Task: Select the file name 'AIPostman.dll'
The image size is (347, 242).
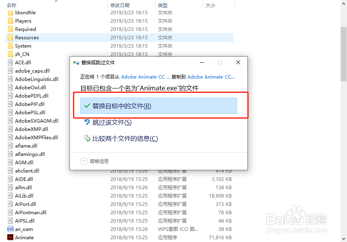Action: click(x=31, y=212)
